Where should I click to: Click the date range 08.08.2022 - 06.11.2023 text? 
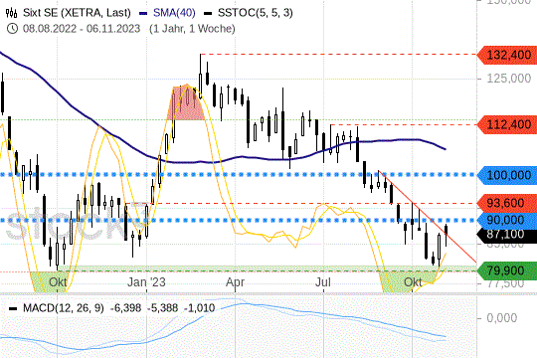[82, 29]
